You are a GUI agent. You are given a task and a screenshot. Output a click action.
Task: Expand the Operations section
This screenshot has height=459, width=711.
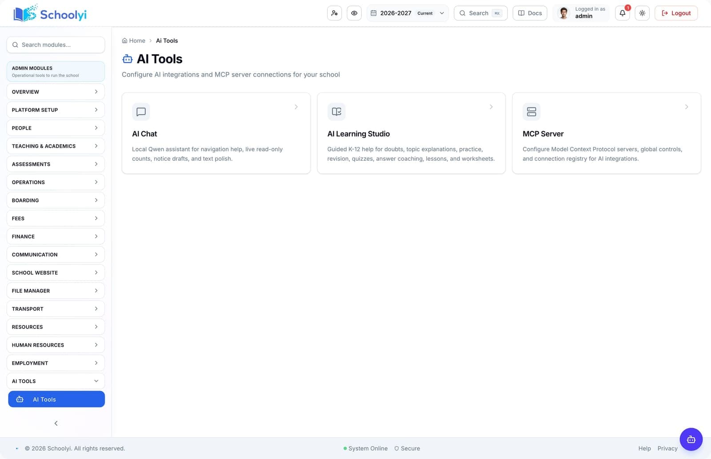(56, 182)
